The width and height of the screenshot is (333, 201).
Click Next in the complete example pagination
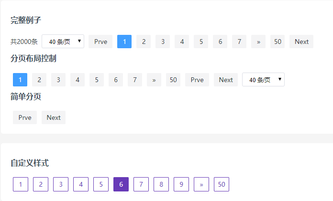click(x=301, y=42)
